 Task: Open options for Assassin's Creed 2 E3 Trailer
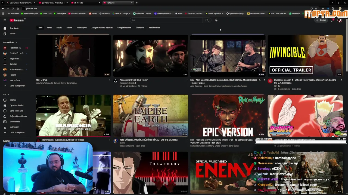(187, 80)
